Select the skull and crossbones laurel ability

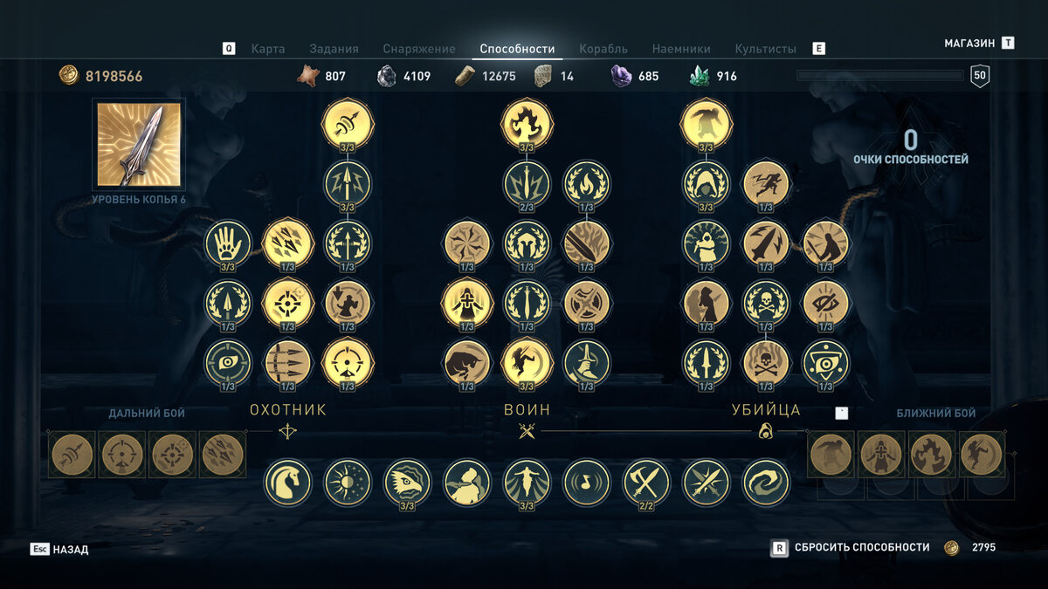pos(766,303)
